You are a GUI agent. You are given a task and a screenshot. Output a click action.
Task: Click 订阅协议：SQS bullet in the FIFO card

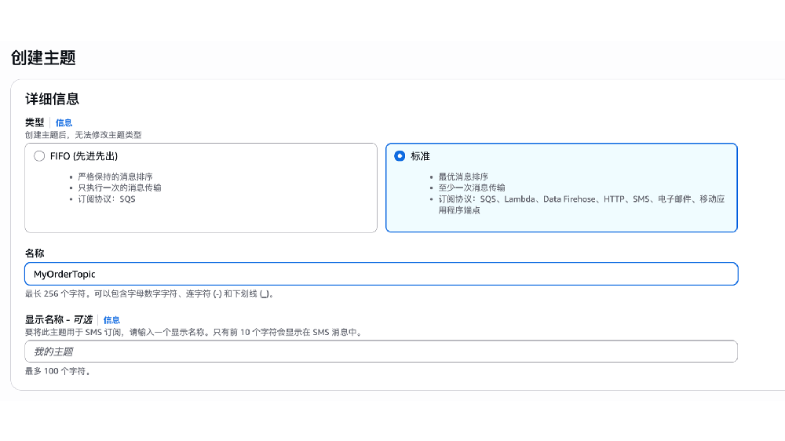[x=106, y=199]
